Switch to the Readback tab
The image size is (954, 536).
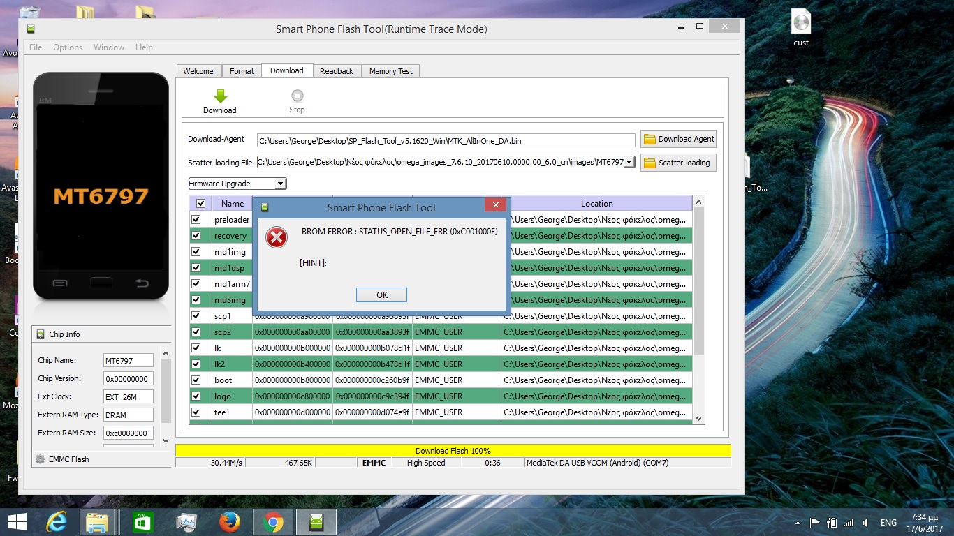point(337,71)
